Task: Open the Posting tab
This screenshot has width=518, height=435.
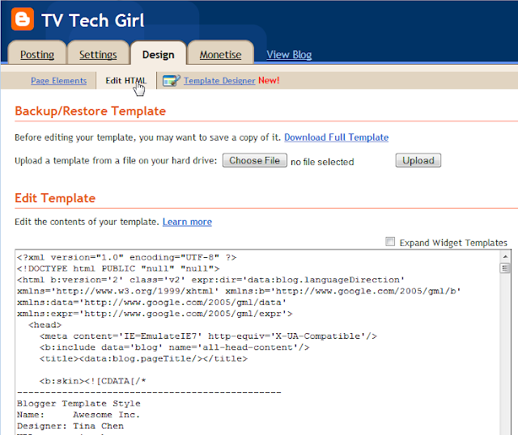Action: click(x=37, y=54)
